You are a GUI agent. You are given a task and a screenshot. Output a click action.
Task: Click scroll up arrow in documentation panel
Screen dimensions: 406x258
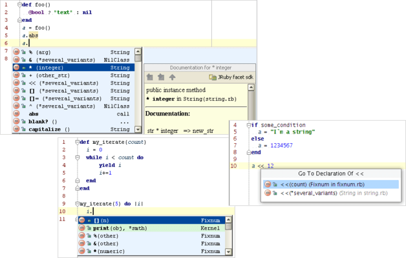pyautogui.click(x=251, y=87)
